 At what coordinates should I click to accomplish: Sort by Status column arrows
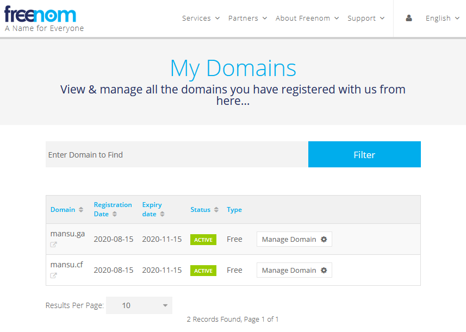pos(216,210)
